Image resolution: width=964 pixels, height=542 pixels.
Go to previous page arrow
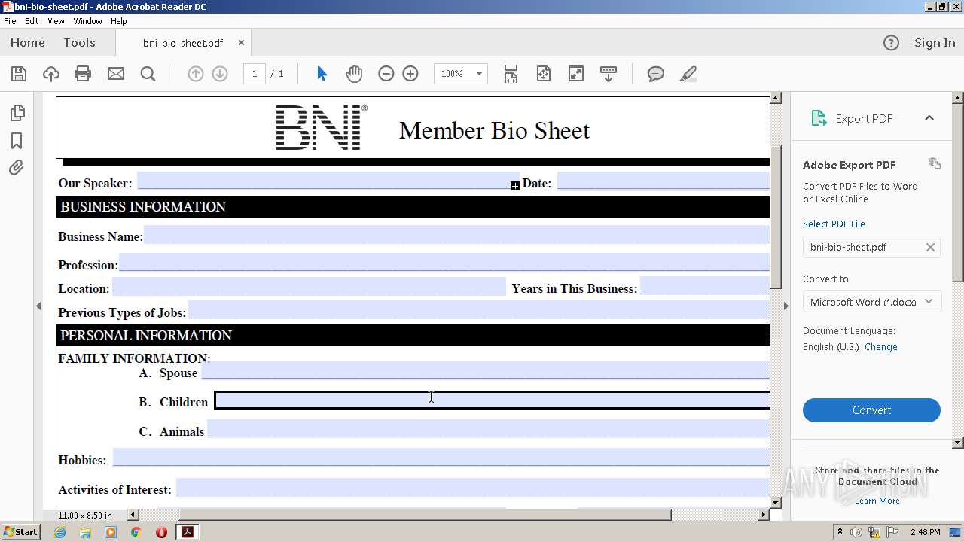195,74
